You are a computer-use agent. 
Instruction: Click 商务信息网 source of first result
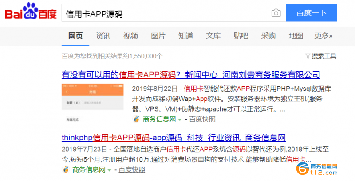[x=159, y=119]
